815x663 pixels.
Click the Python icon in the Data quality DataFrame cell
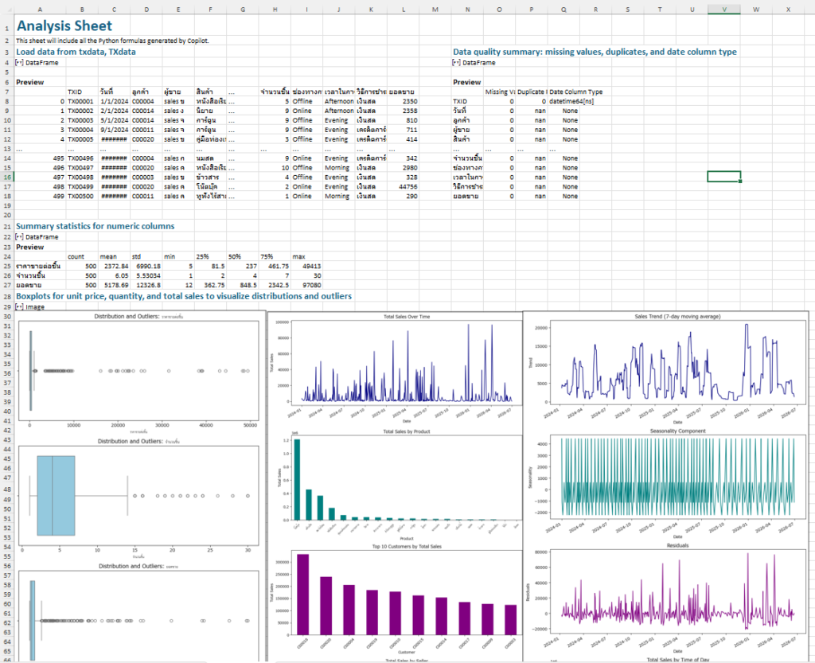[456, 62]
